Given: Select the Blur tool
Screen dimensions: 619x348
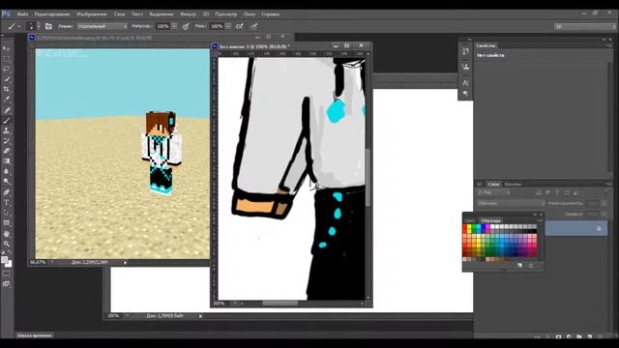Looking at the screenshot, I should 7,172.
